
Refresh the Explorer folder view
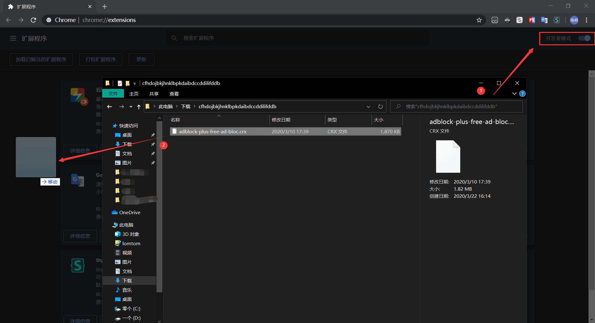381,107
